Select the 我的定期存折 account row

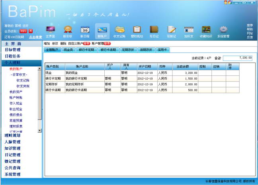(x=142, y=84)
